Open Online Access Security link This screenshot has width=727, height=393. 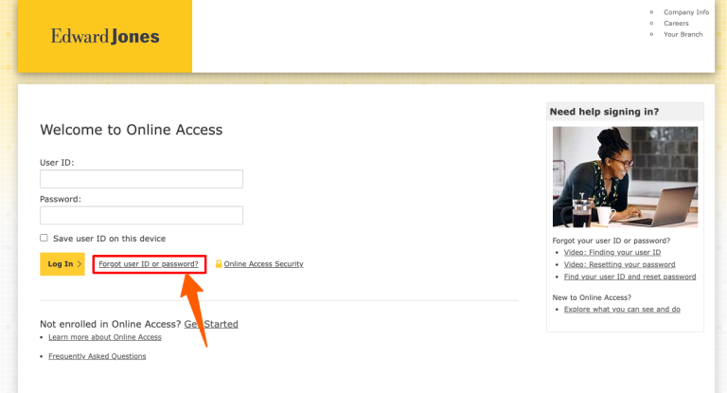pyautogui.click(x=263, y=264)
